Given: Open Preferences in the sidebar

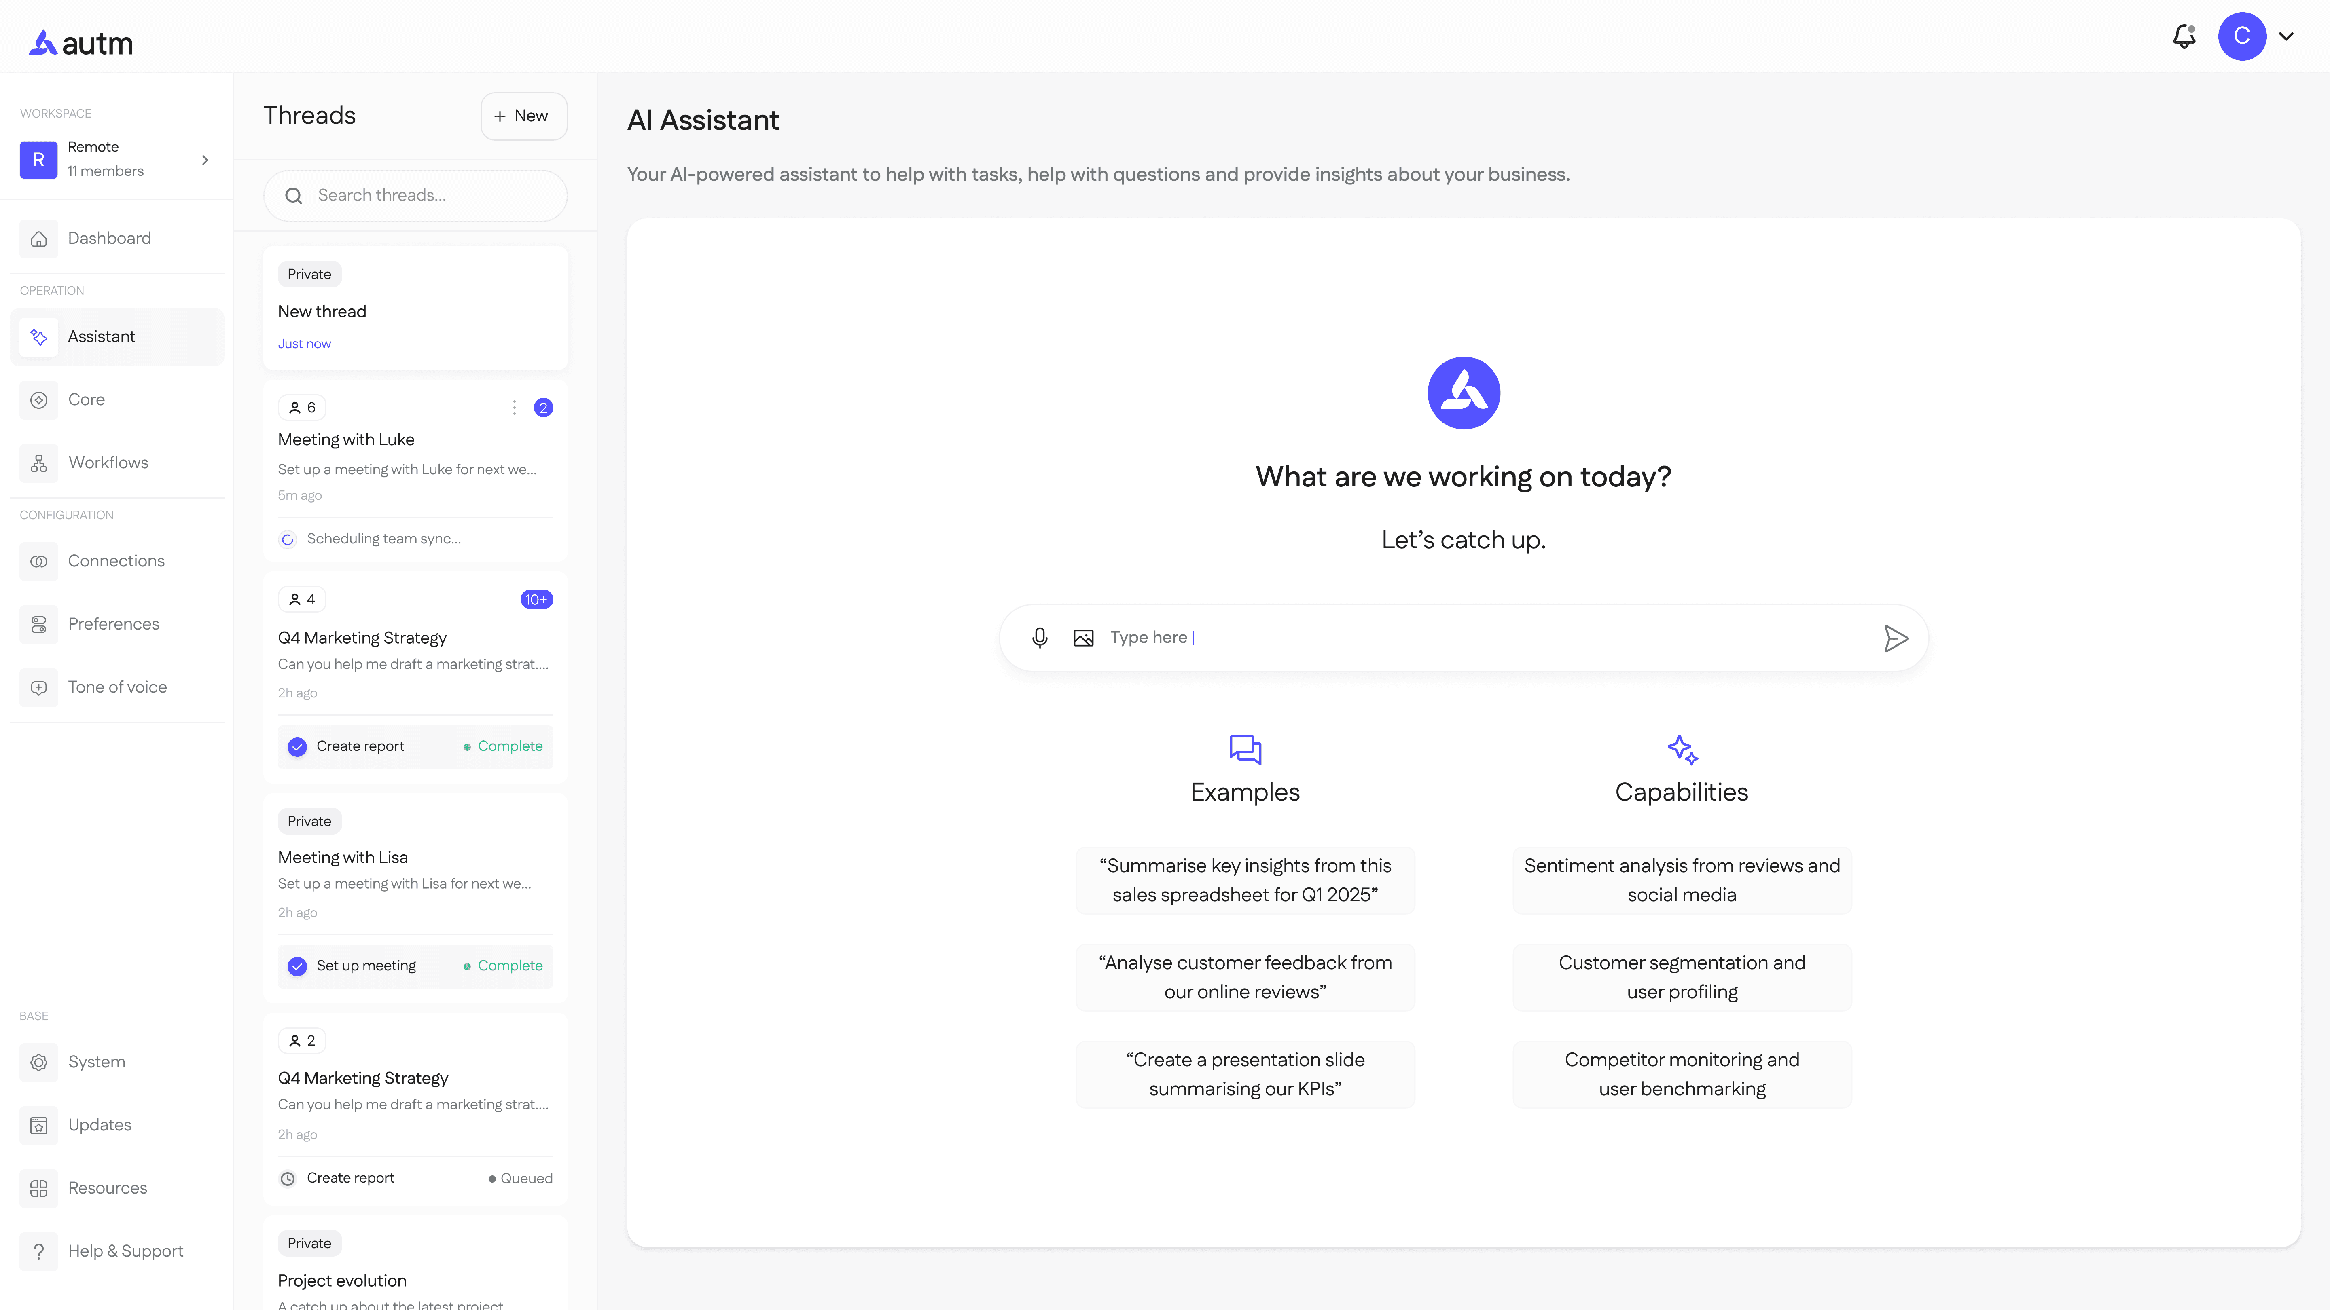Looking at the screenshot, I should point(116,624).
